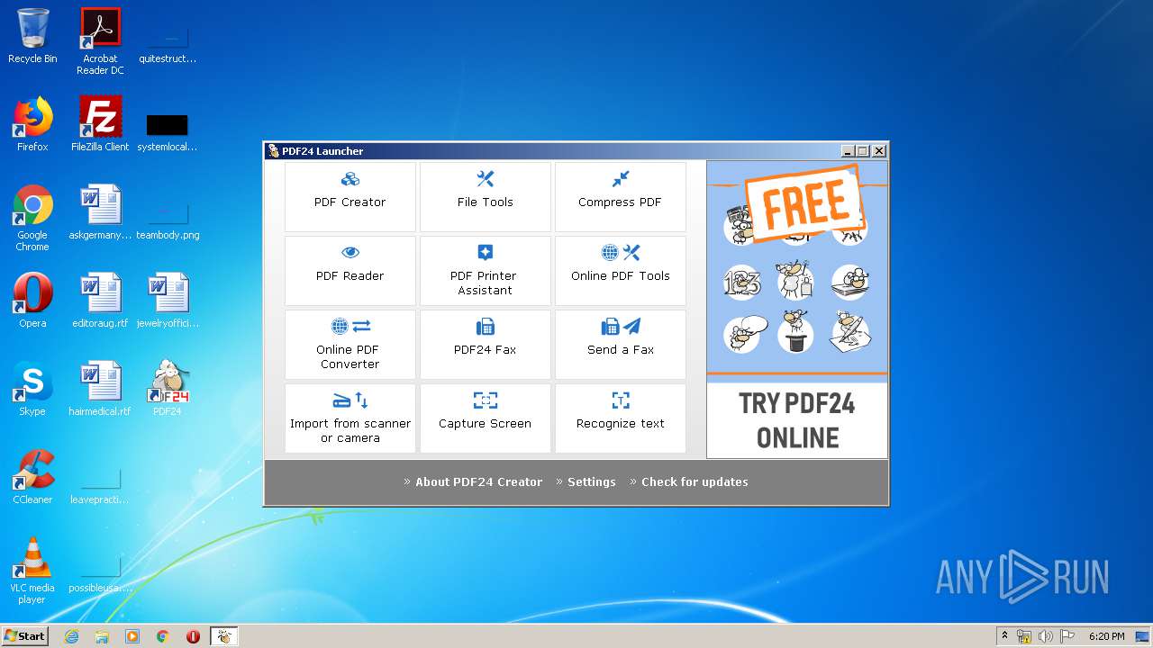This screenshot has height=648, width=1153.
Task: Select the jewelryoffici document icon
Action: [168, 301]
